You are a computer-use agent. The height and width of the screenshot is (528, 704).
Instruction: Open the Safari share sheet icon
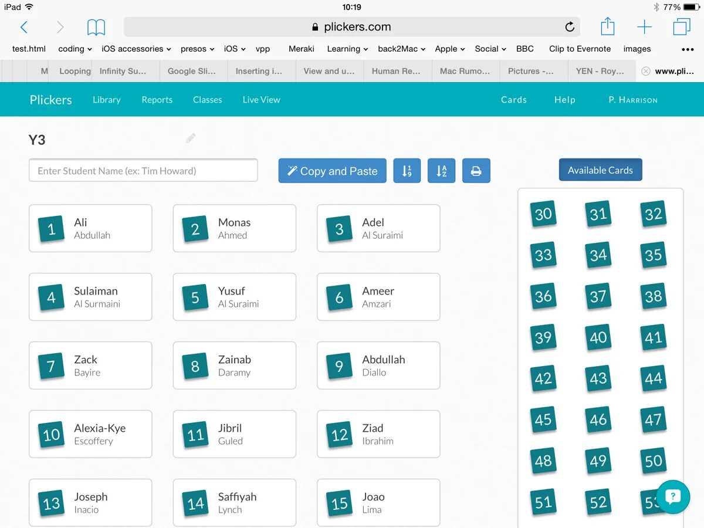608,26
